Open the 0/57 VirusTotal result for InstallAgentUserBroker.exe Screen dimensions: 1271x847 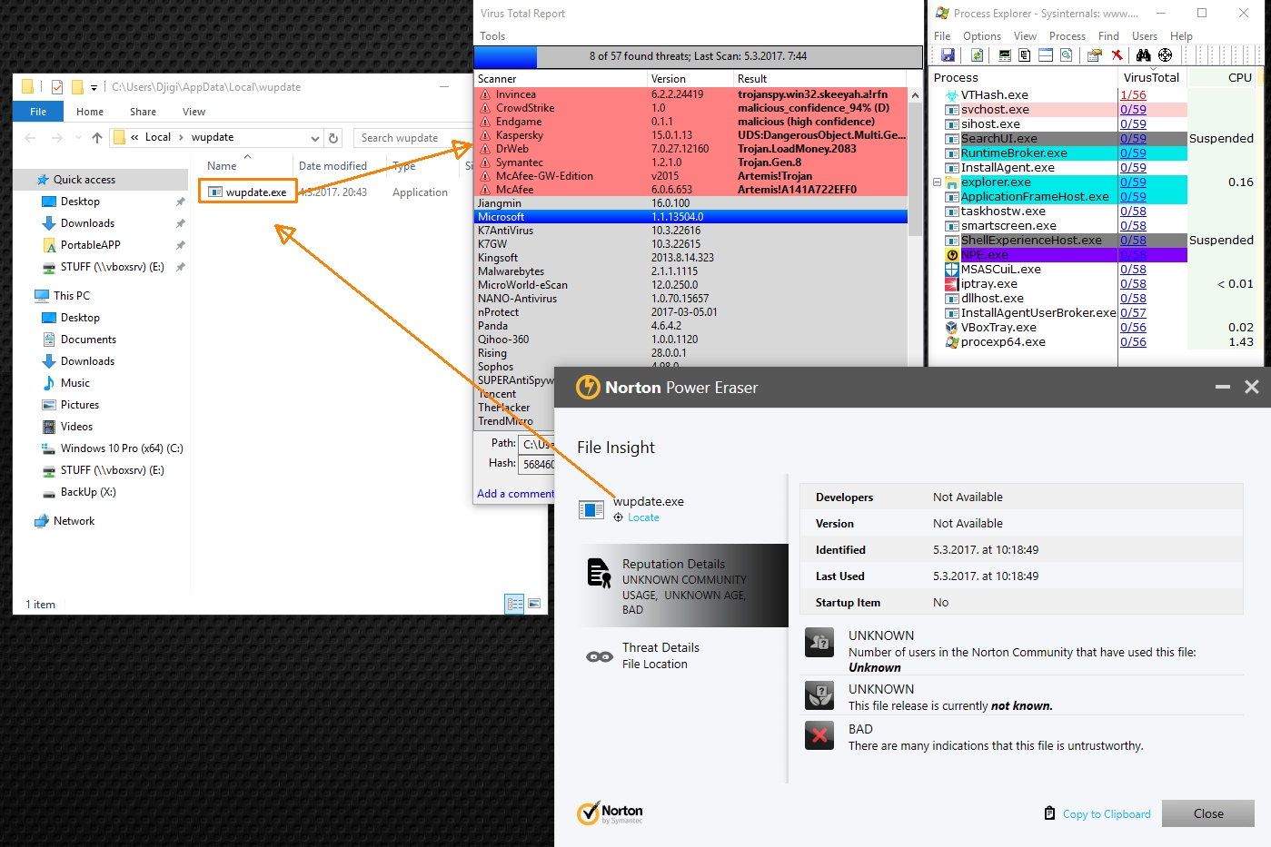point(1133,313)
